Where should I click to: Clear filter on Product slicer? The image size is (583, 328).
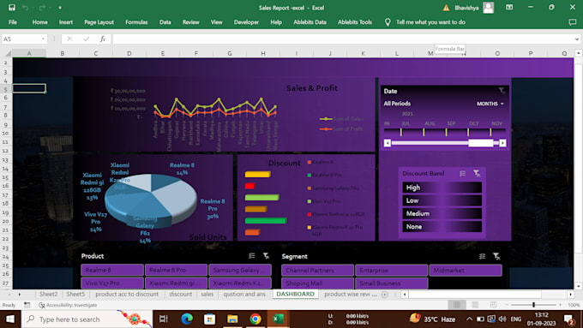point(267,256)
